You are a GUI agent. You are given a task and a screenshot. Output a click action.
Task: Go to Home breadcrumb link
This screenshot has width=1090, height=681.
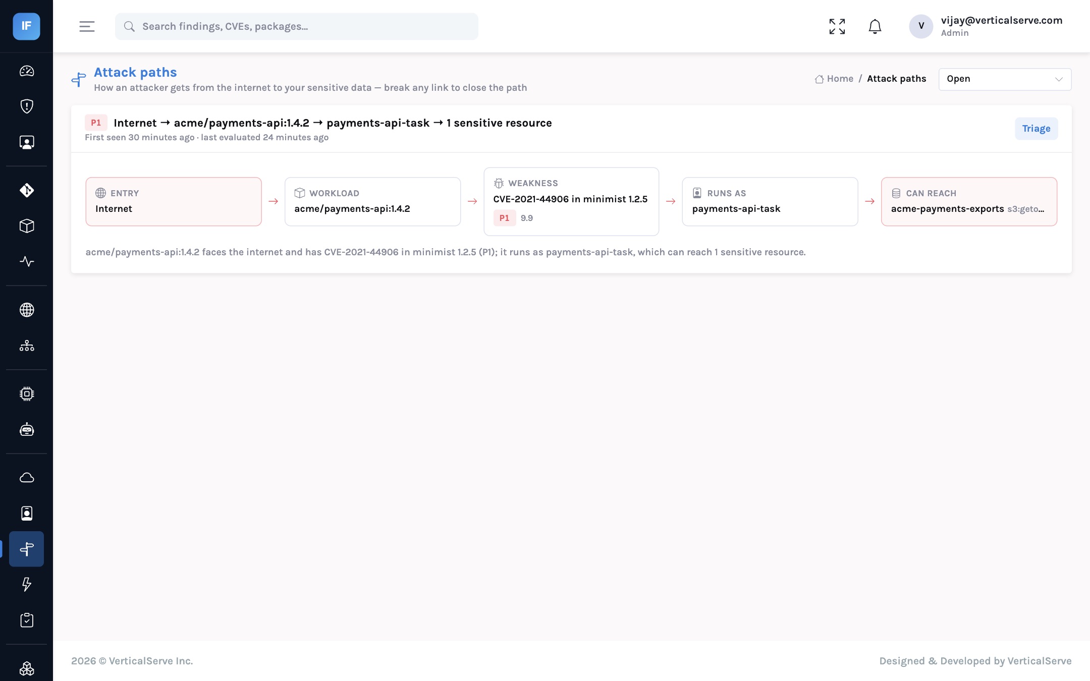[x=834, y=79]
